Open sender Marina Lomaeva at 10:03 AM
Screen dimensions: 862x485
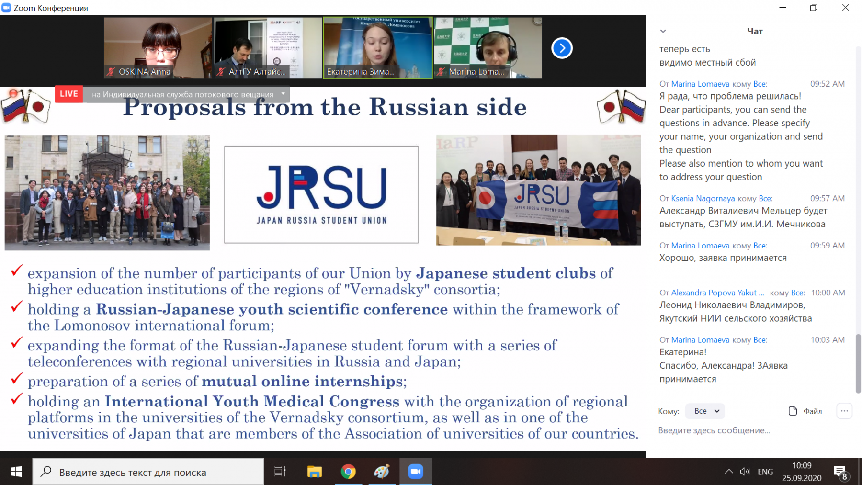(700, 340)
